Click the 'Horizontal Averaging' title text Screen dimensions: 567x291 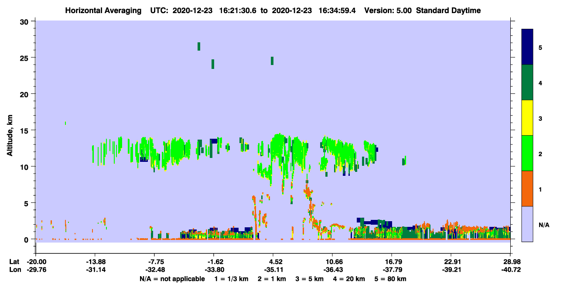(x=103, y=10)
